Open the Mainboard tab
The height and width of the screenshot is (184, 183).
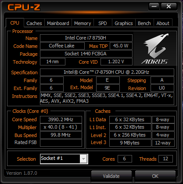pyautogui.click(x=58, y=23)
